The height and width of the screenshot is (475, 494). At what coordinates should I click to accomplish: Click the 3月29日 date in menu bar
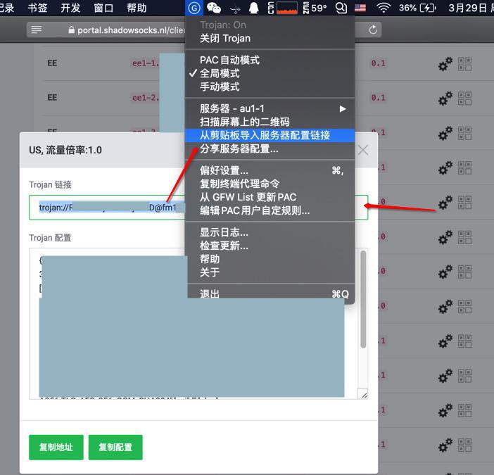tap(468, 8)
